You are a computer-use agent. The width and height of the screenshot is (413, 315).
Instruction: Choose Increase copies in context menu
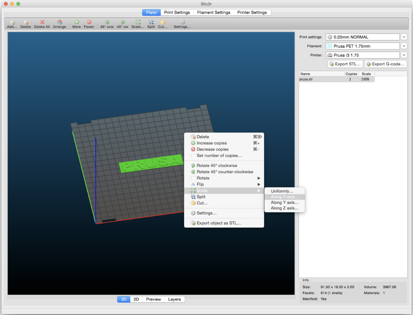coord(224,143)
